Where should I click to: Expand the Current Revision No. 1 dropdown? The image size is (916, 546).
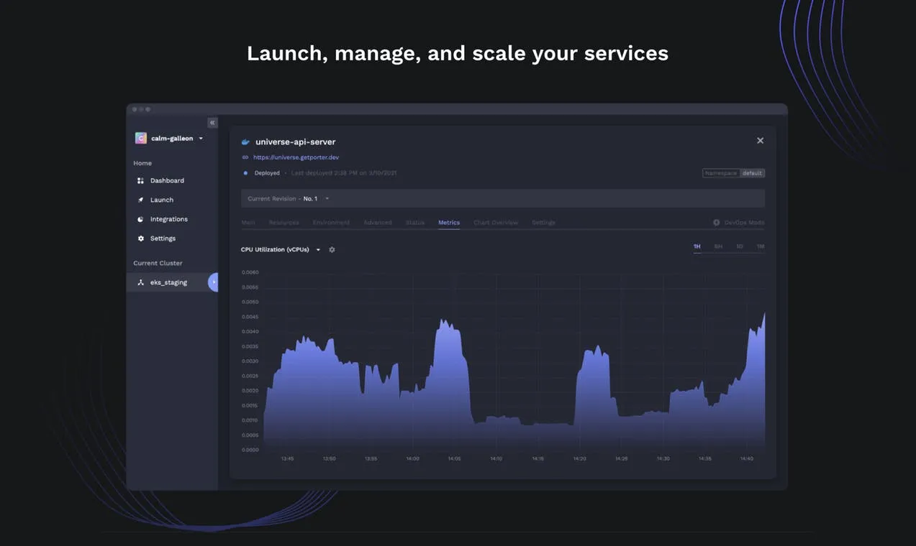tap(327, 199)
